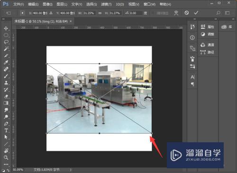The width and height of the screenshot is (237, 173).
Task: Toggle relative positioning triangle for reference point
Action: 51,13
